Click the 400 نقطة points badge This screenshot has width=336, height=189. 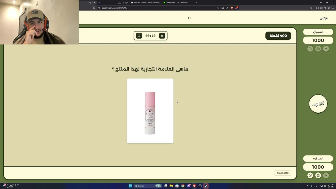click(x=278, y=36)
